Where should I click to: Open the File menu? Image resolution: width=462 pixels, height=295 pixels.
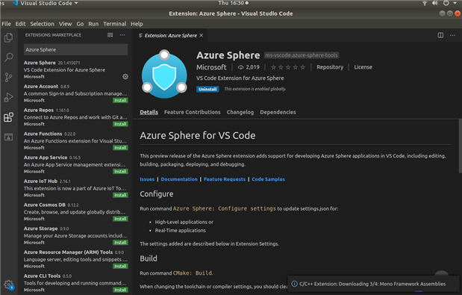6,24
